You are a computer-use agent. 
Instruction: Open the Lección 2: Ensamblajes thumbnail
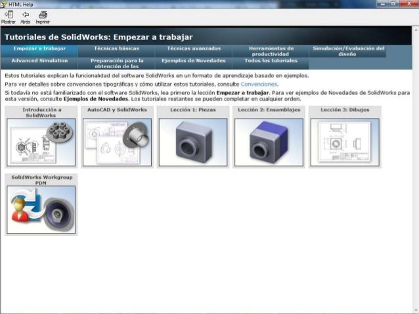point(269,142)
